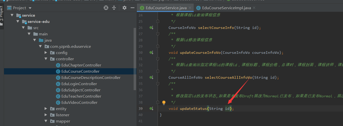Click implementation gutter icon on line 26
This screenshot has width=343, height=126.
click(151, 28)
